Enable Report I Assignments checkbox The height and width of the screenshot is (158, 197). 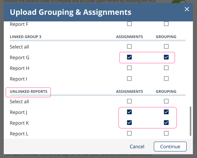129,79
